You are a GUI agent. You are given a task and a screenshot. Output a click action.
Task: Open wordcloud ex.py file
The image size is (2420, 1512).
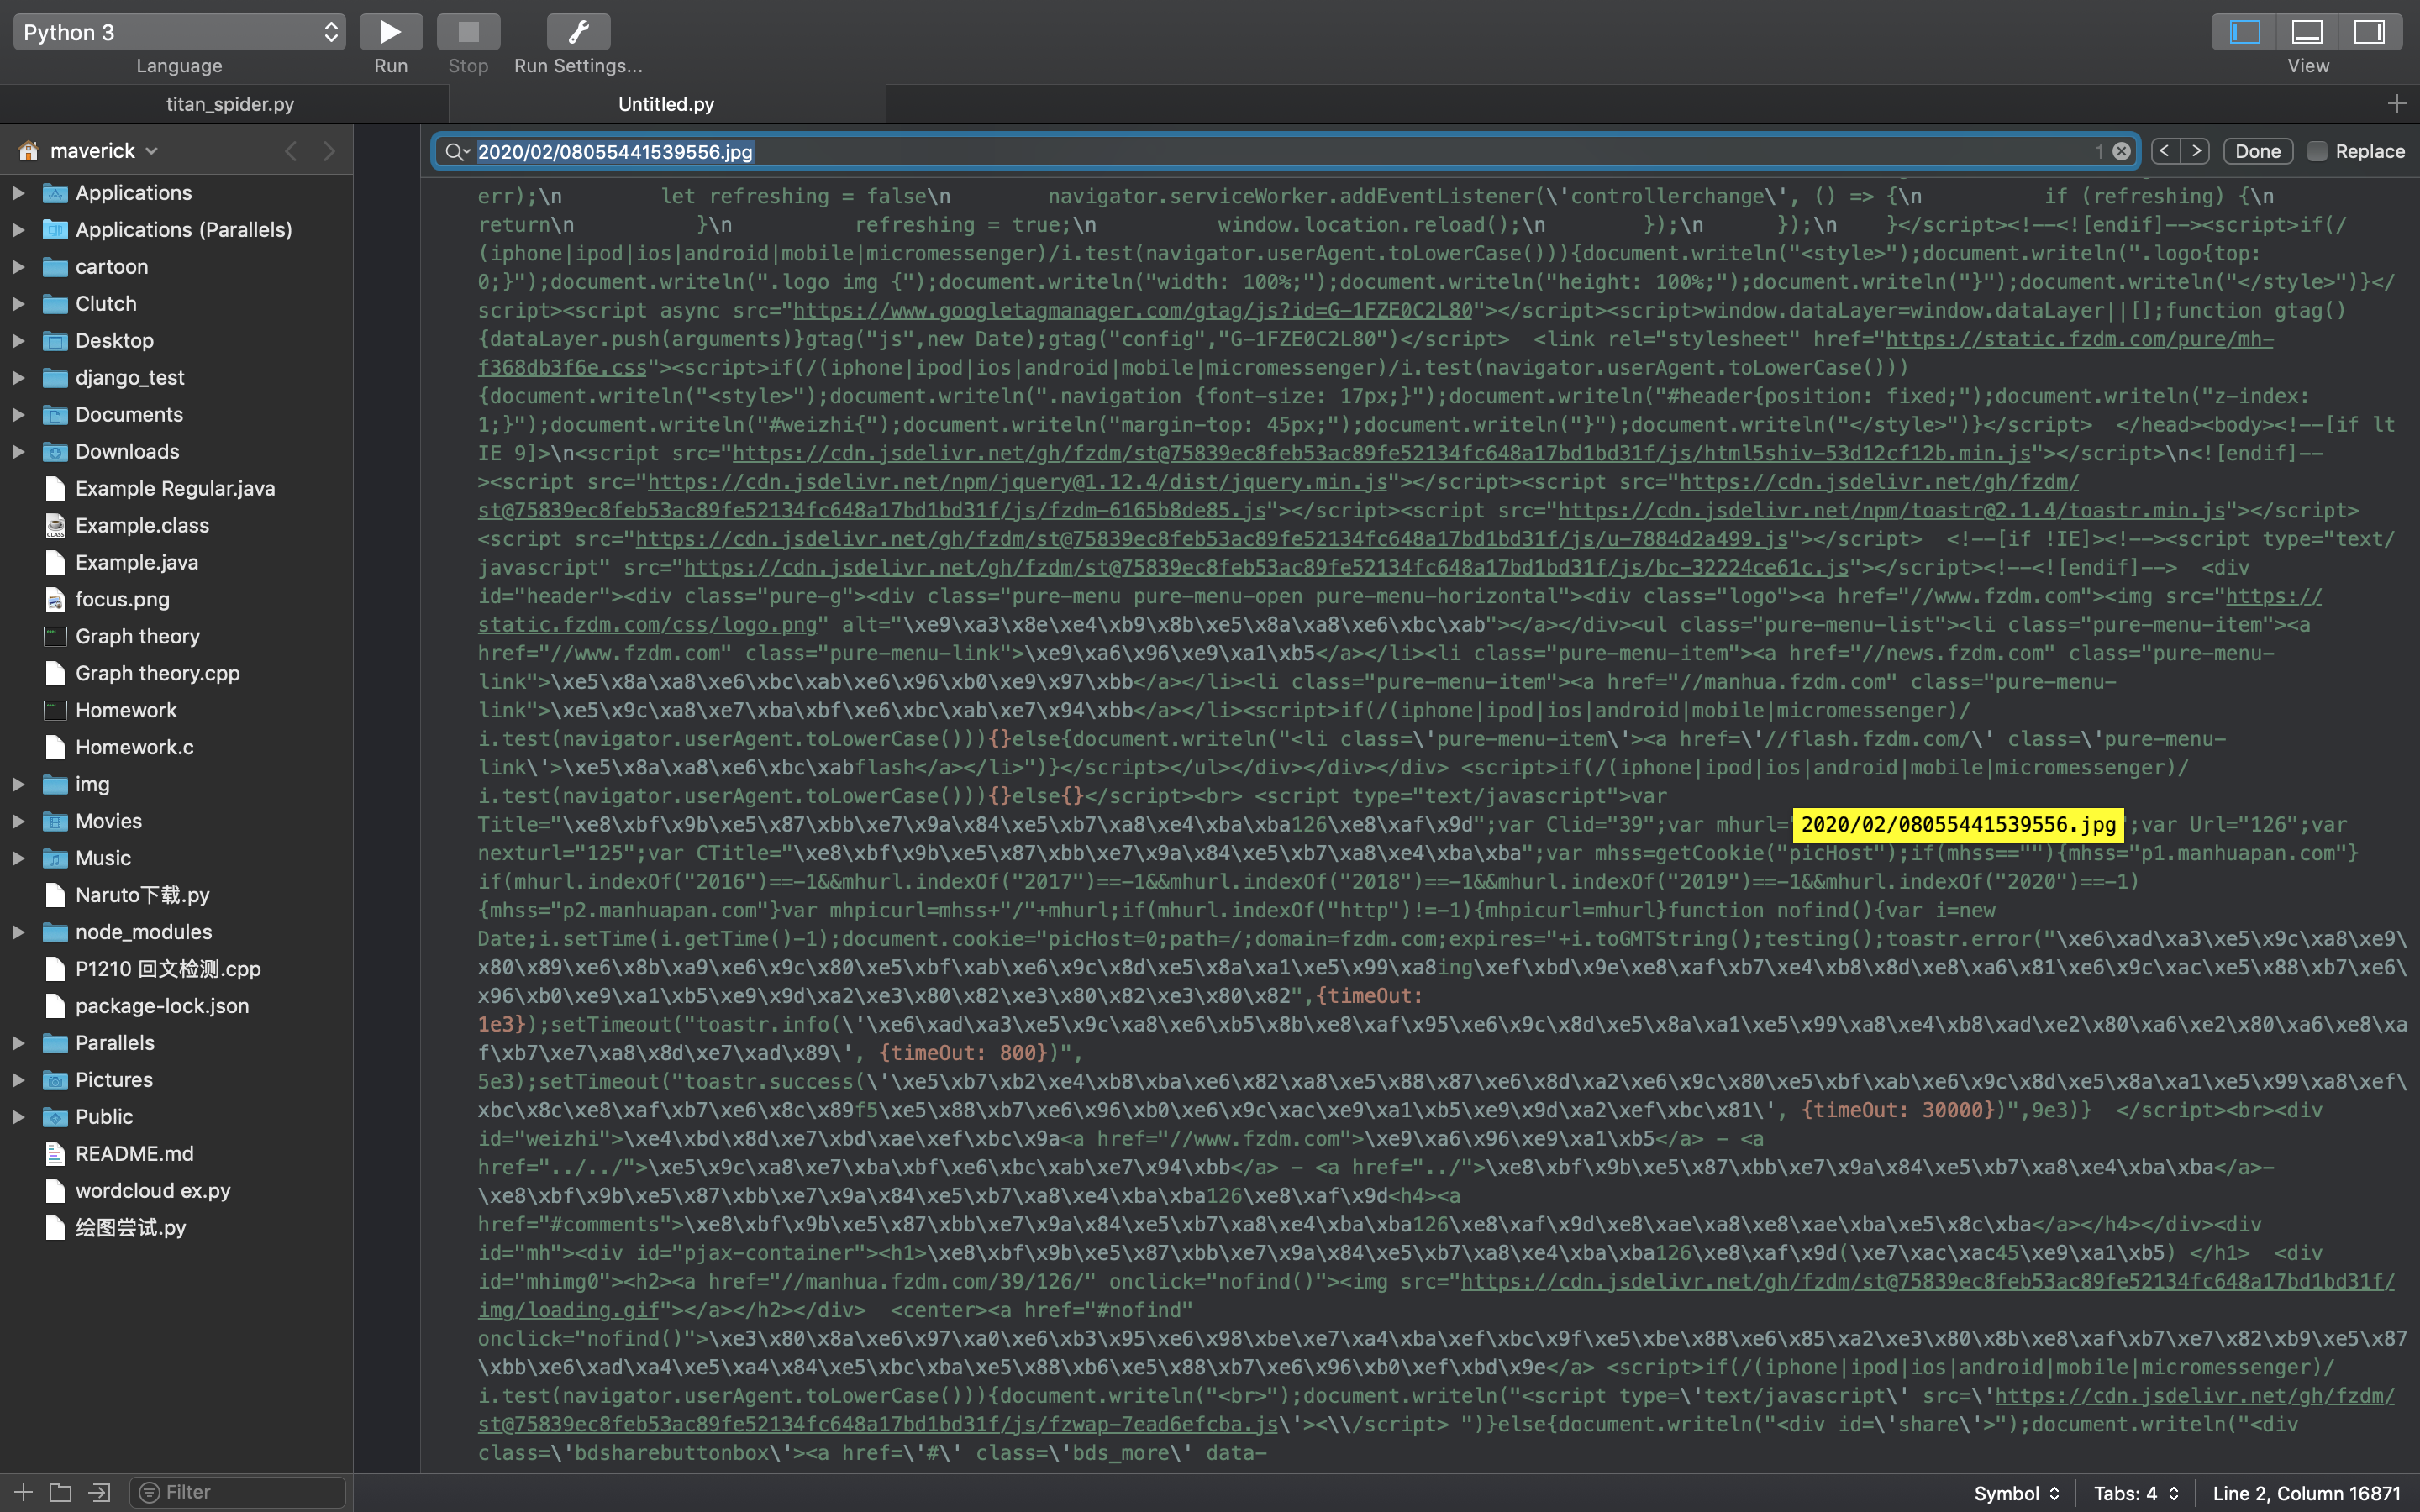153,1192
